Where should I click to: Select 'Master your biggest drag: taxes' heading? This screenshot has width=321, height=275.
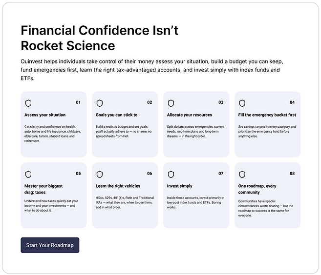(x=43, y=189)
